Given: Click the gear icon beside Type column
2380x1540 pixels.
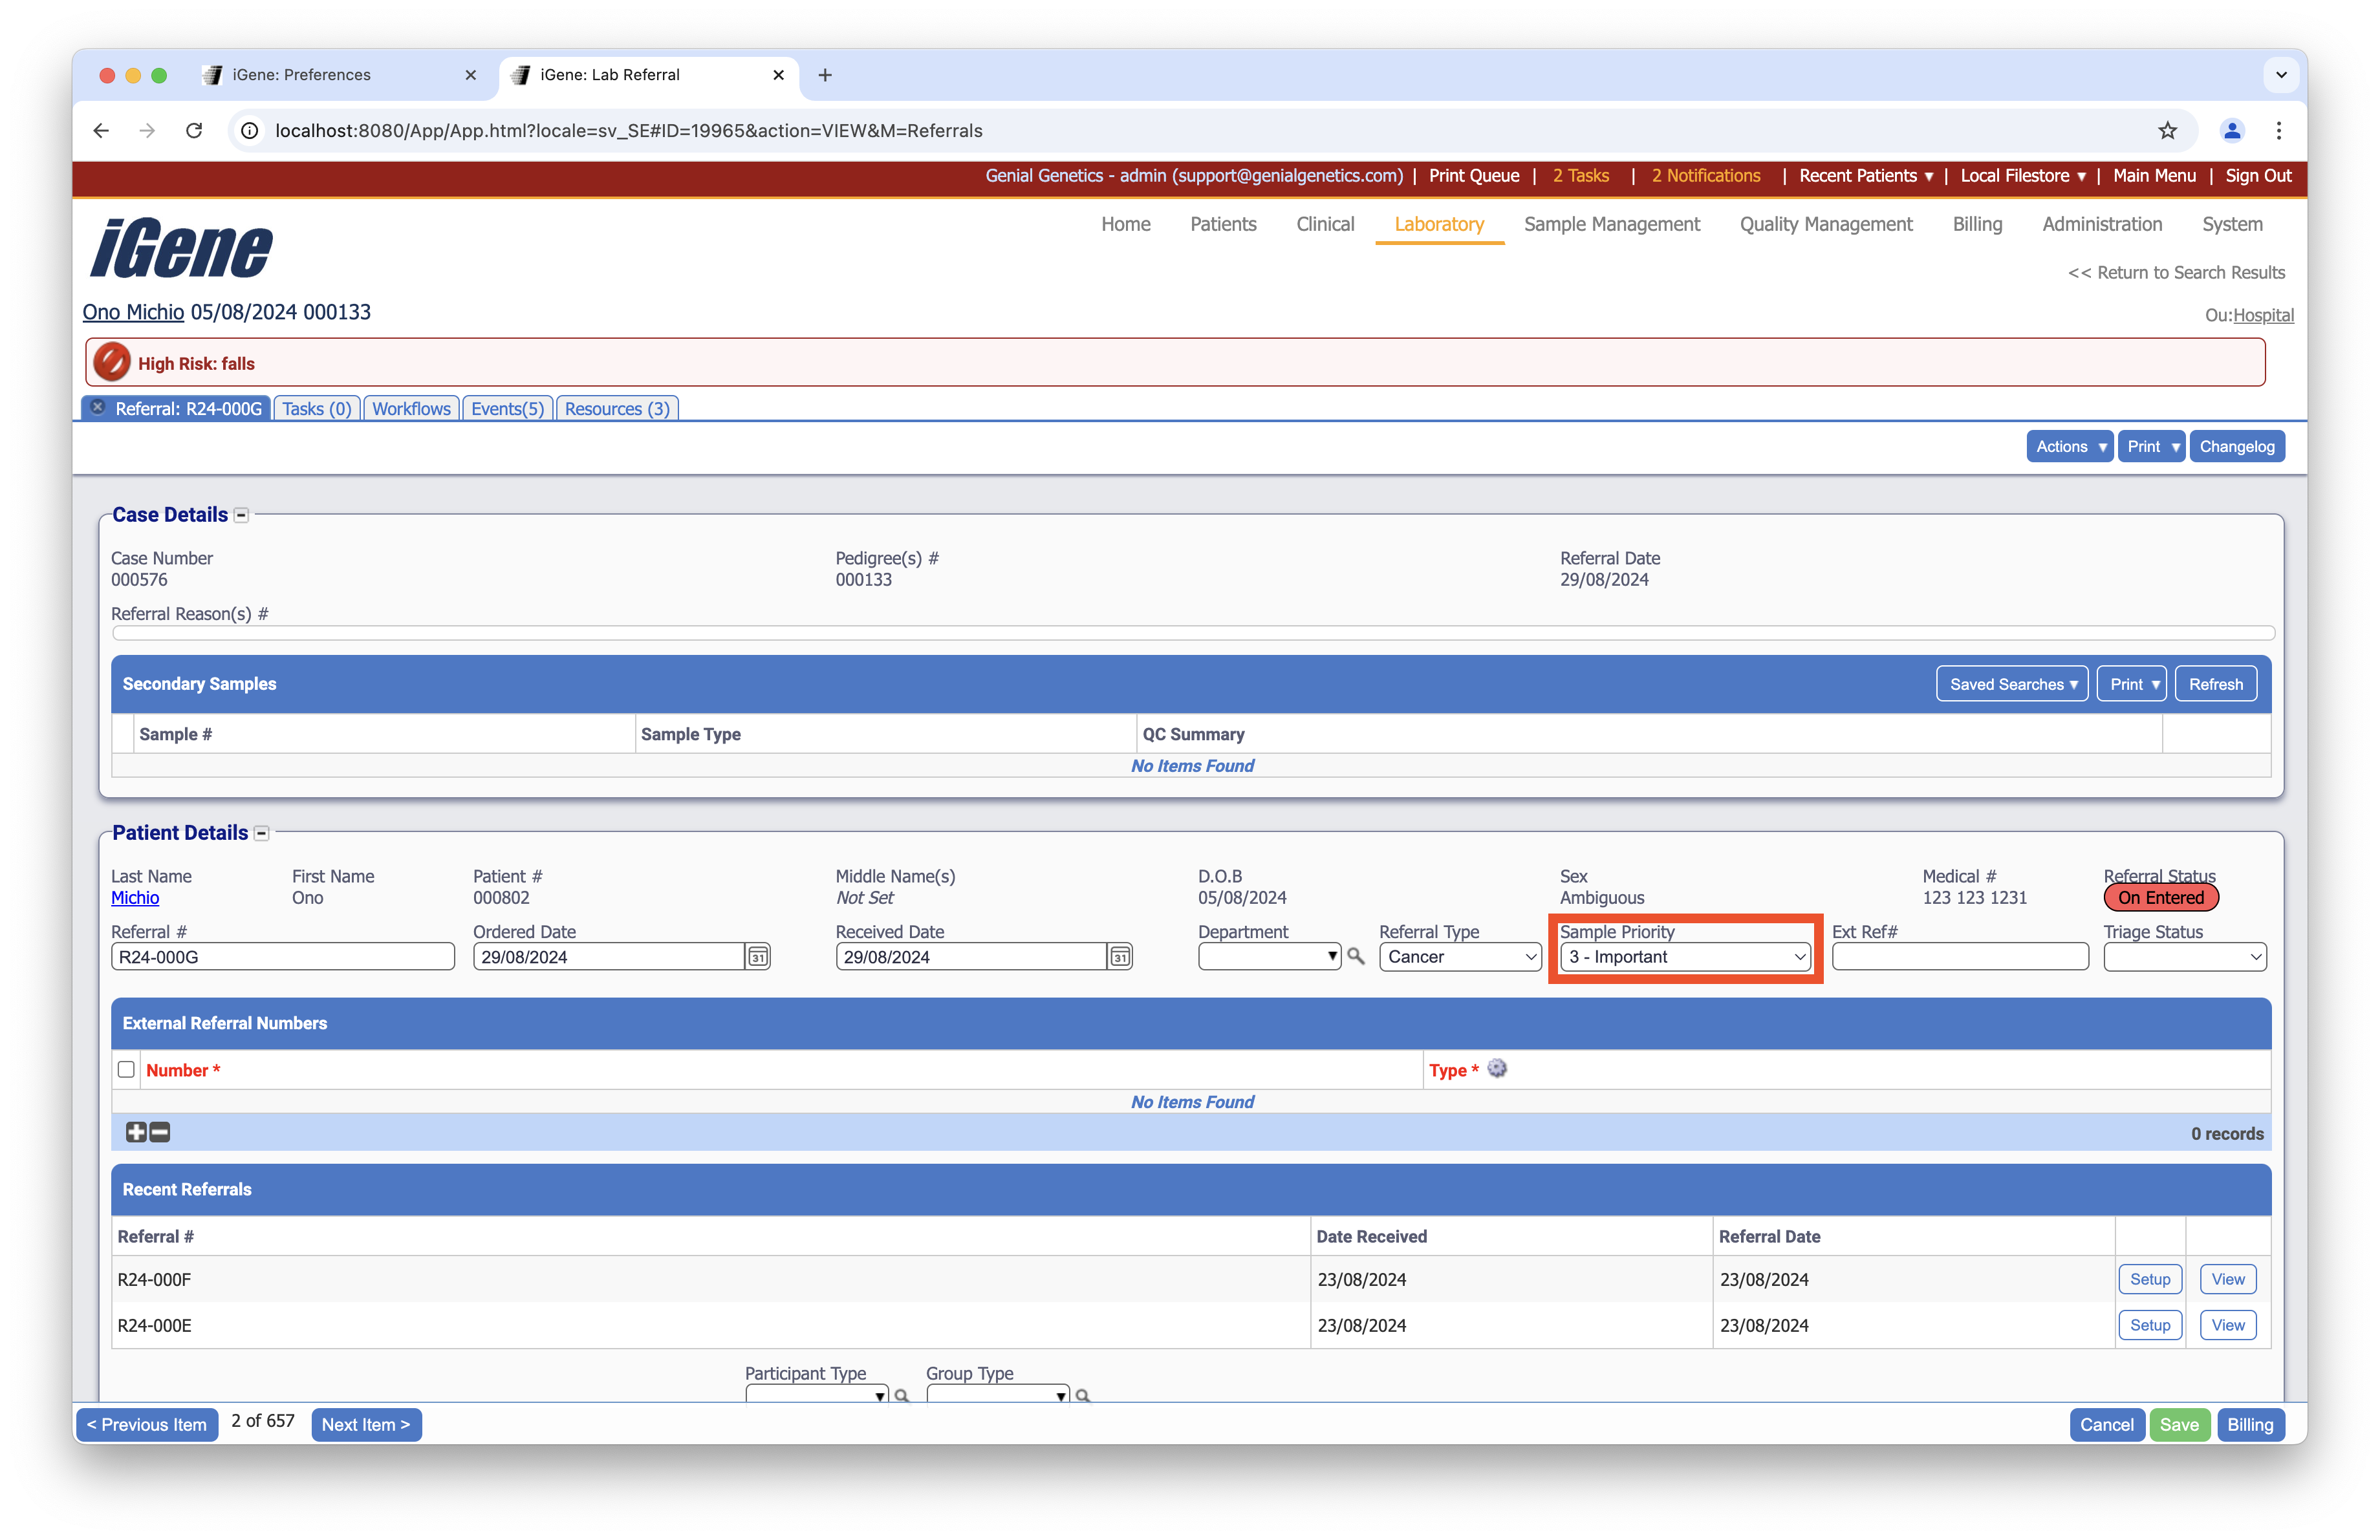Looking at the screenshot, I should (1497, 1068).
